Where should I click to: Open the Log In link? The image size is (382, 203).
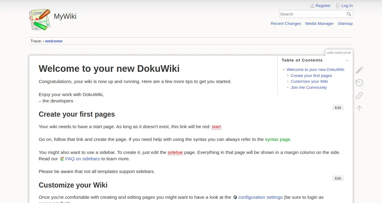(x=347, y=6)
